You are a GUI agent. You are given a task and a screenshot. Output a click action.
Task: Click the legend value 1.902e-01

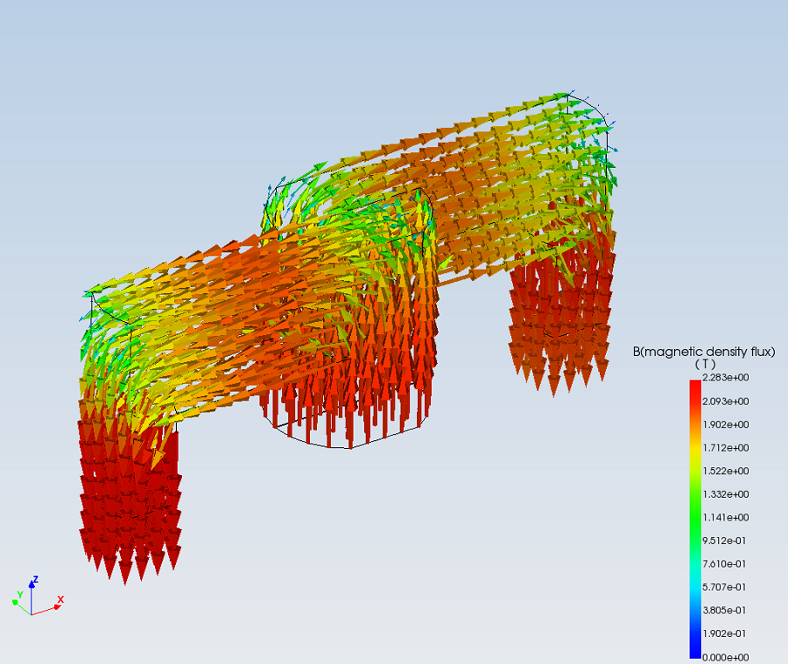[724, 633]
